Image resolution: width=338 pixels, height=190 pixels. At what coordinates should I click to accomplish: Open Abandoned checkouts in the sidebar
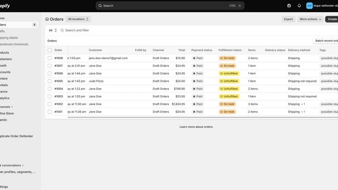tap(14, 44)
